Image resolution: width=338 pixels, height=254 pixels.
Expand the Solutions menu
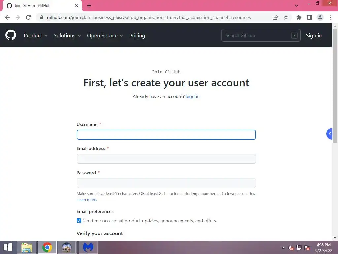pos(67,36)
